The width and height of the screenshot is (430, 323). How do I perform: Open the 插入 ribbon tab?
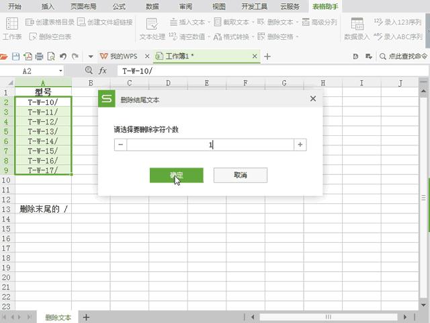48,6
